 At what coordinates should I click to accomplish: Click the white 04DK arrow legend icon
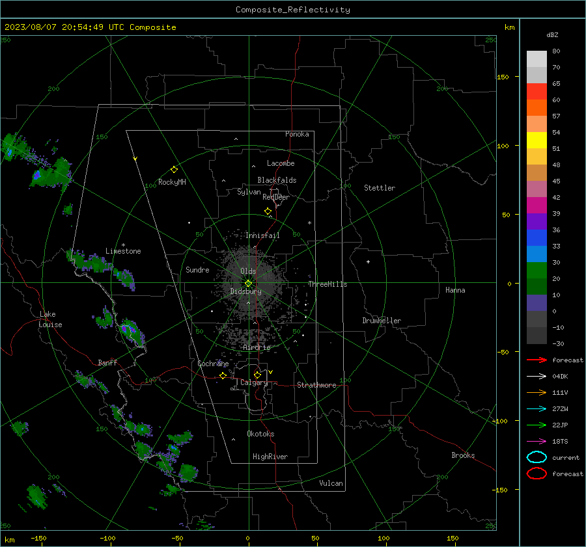point(537,377)
